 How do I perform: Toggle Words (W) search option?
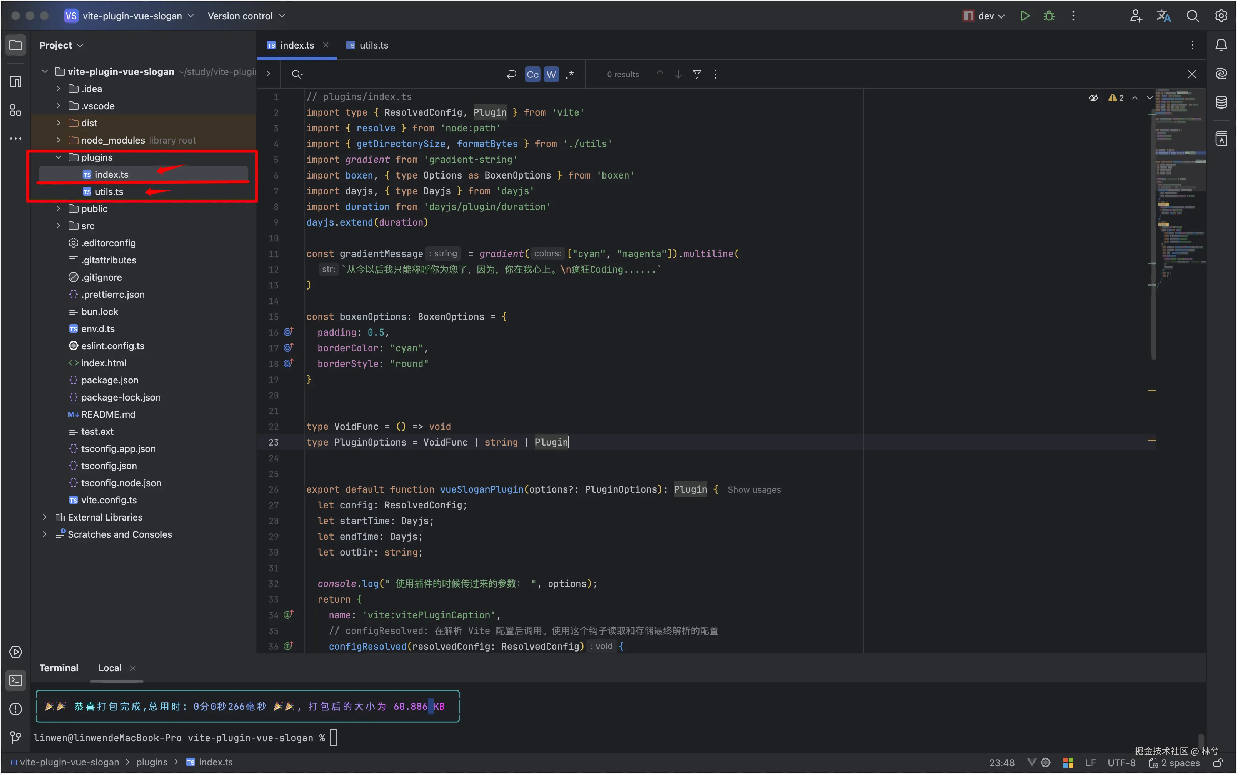551,75
